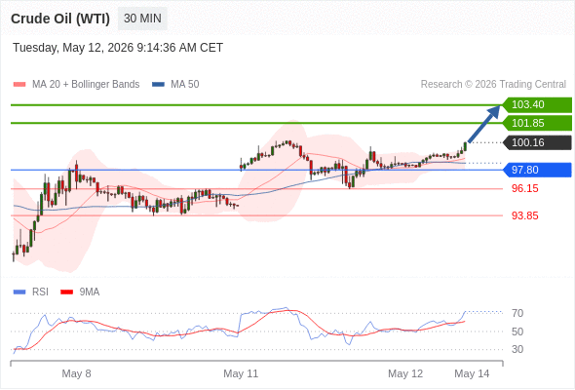Viewport: 575px width, 390px height.
Task: Select the MA 50 legend label
Action: click(x=185, y=85)
